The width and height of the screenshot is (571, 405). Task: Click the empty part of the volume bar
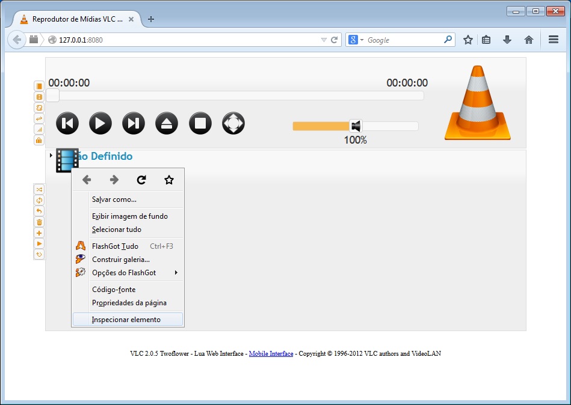(390, 126)
